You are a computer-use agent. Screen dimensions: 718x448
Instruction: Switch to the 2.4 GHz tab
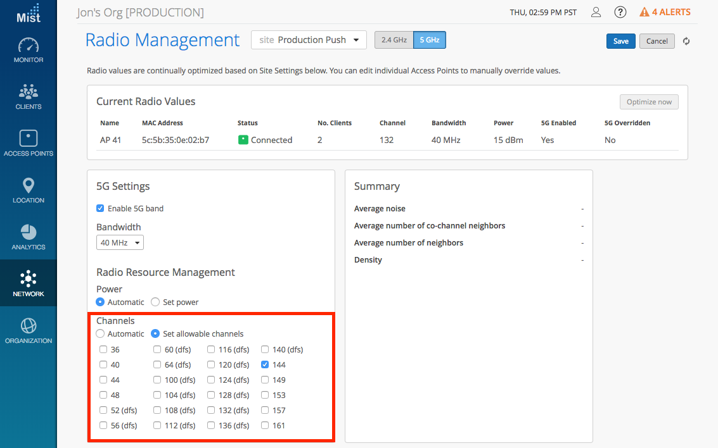tap(394, 40)
